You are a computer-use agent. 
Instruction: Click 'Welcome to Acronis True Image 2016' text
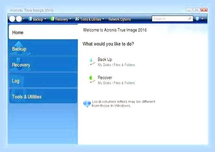click(x=115, y=30)
